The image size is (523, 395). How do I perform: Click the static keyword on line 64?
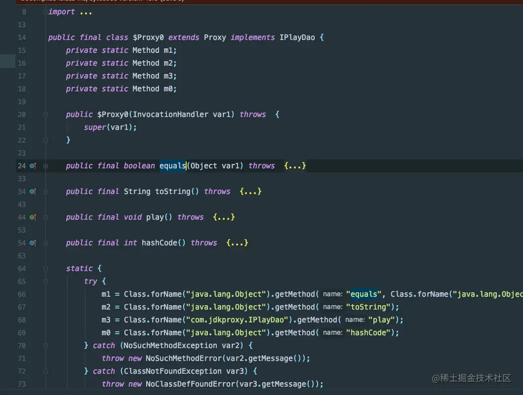pyautogui.click(x=79, y=268)
